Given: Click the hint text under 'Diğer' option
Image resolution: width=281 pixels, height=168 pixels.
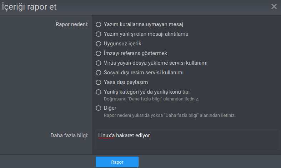Looking at the screenshot, I should (169, 115).
